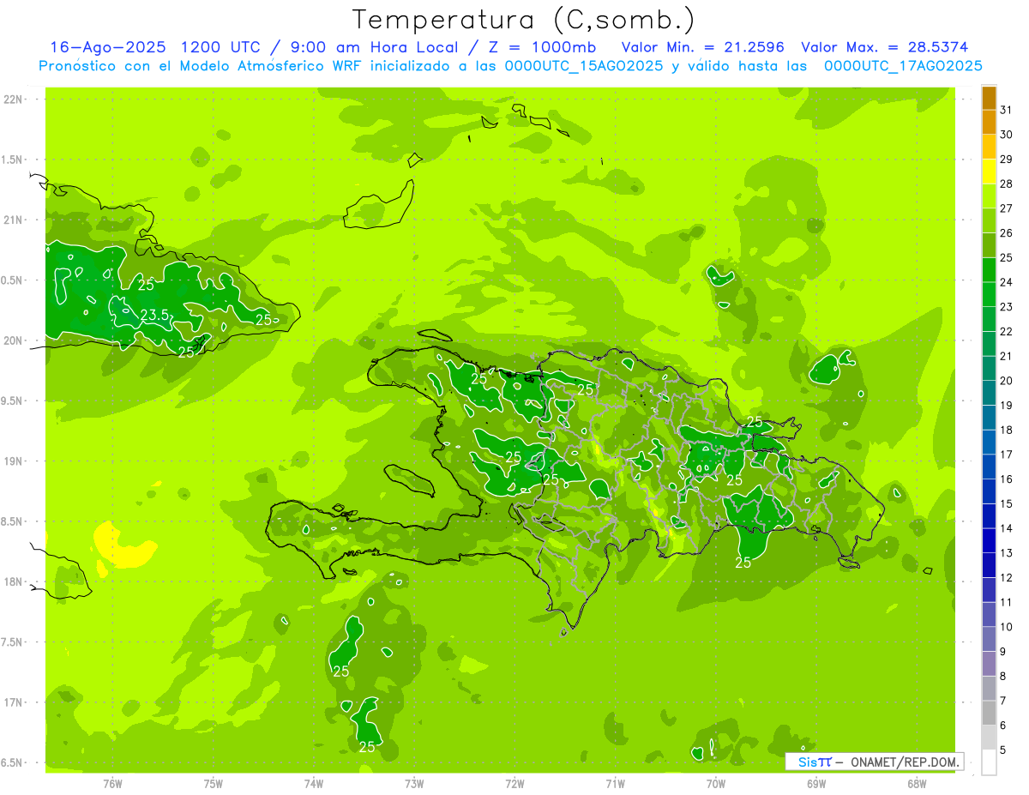The image size is (1029, 795).
Task: Click the 'Valor Min. = 21.2596' readout
Action: [703, 47]
